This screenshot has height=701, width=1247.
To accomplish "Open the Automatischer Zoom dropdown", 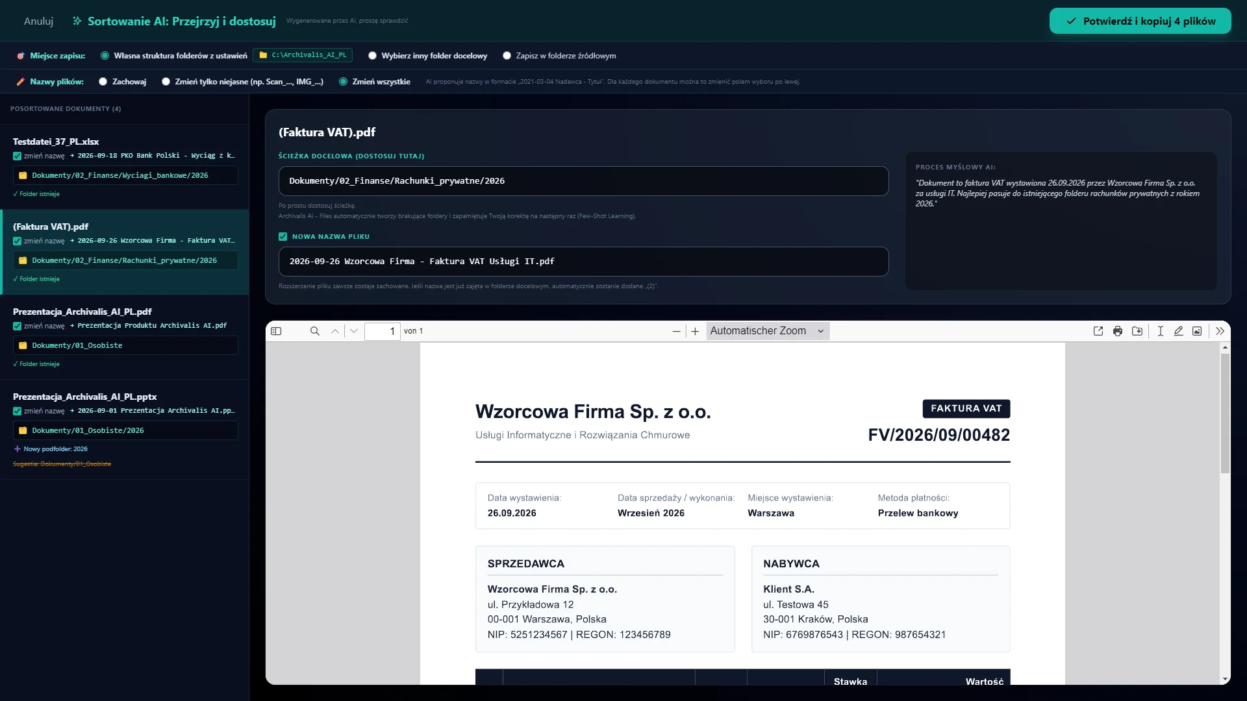I will [x=768, y=331].
